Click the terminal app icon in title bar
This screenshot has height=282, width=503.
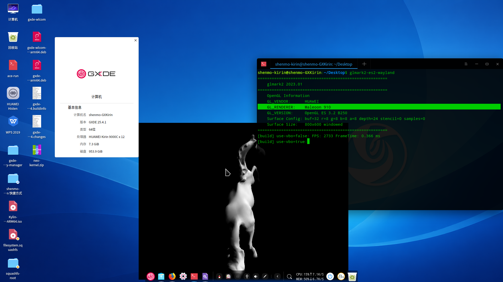click(264, 64)
